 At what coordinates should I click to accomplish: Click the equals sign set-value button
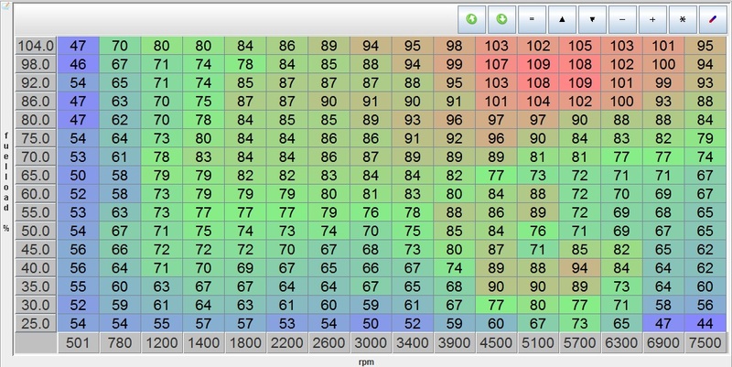pos(532,19)
